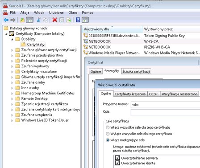Click the Back arrow toolbar icon
This screenshot has height=168, width=200.
point(6,20)
